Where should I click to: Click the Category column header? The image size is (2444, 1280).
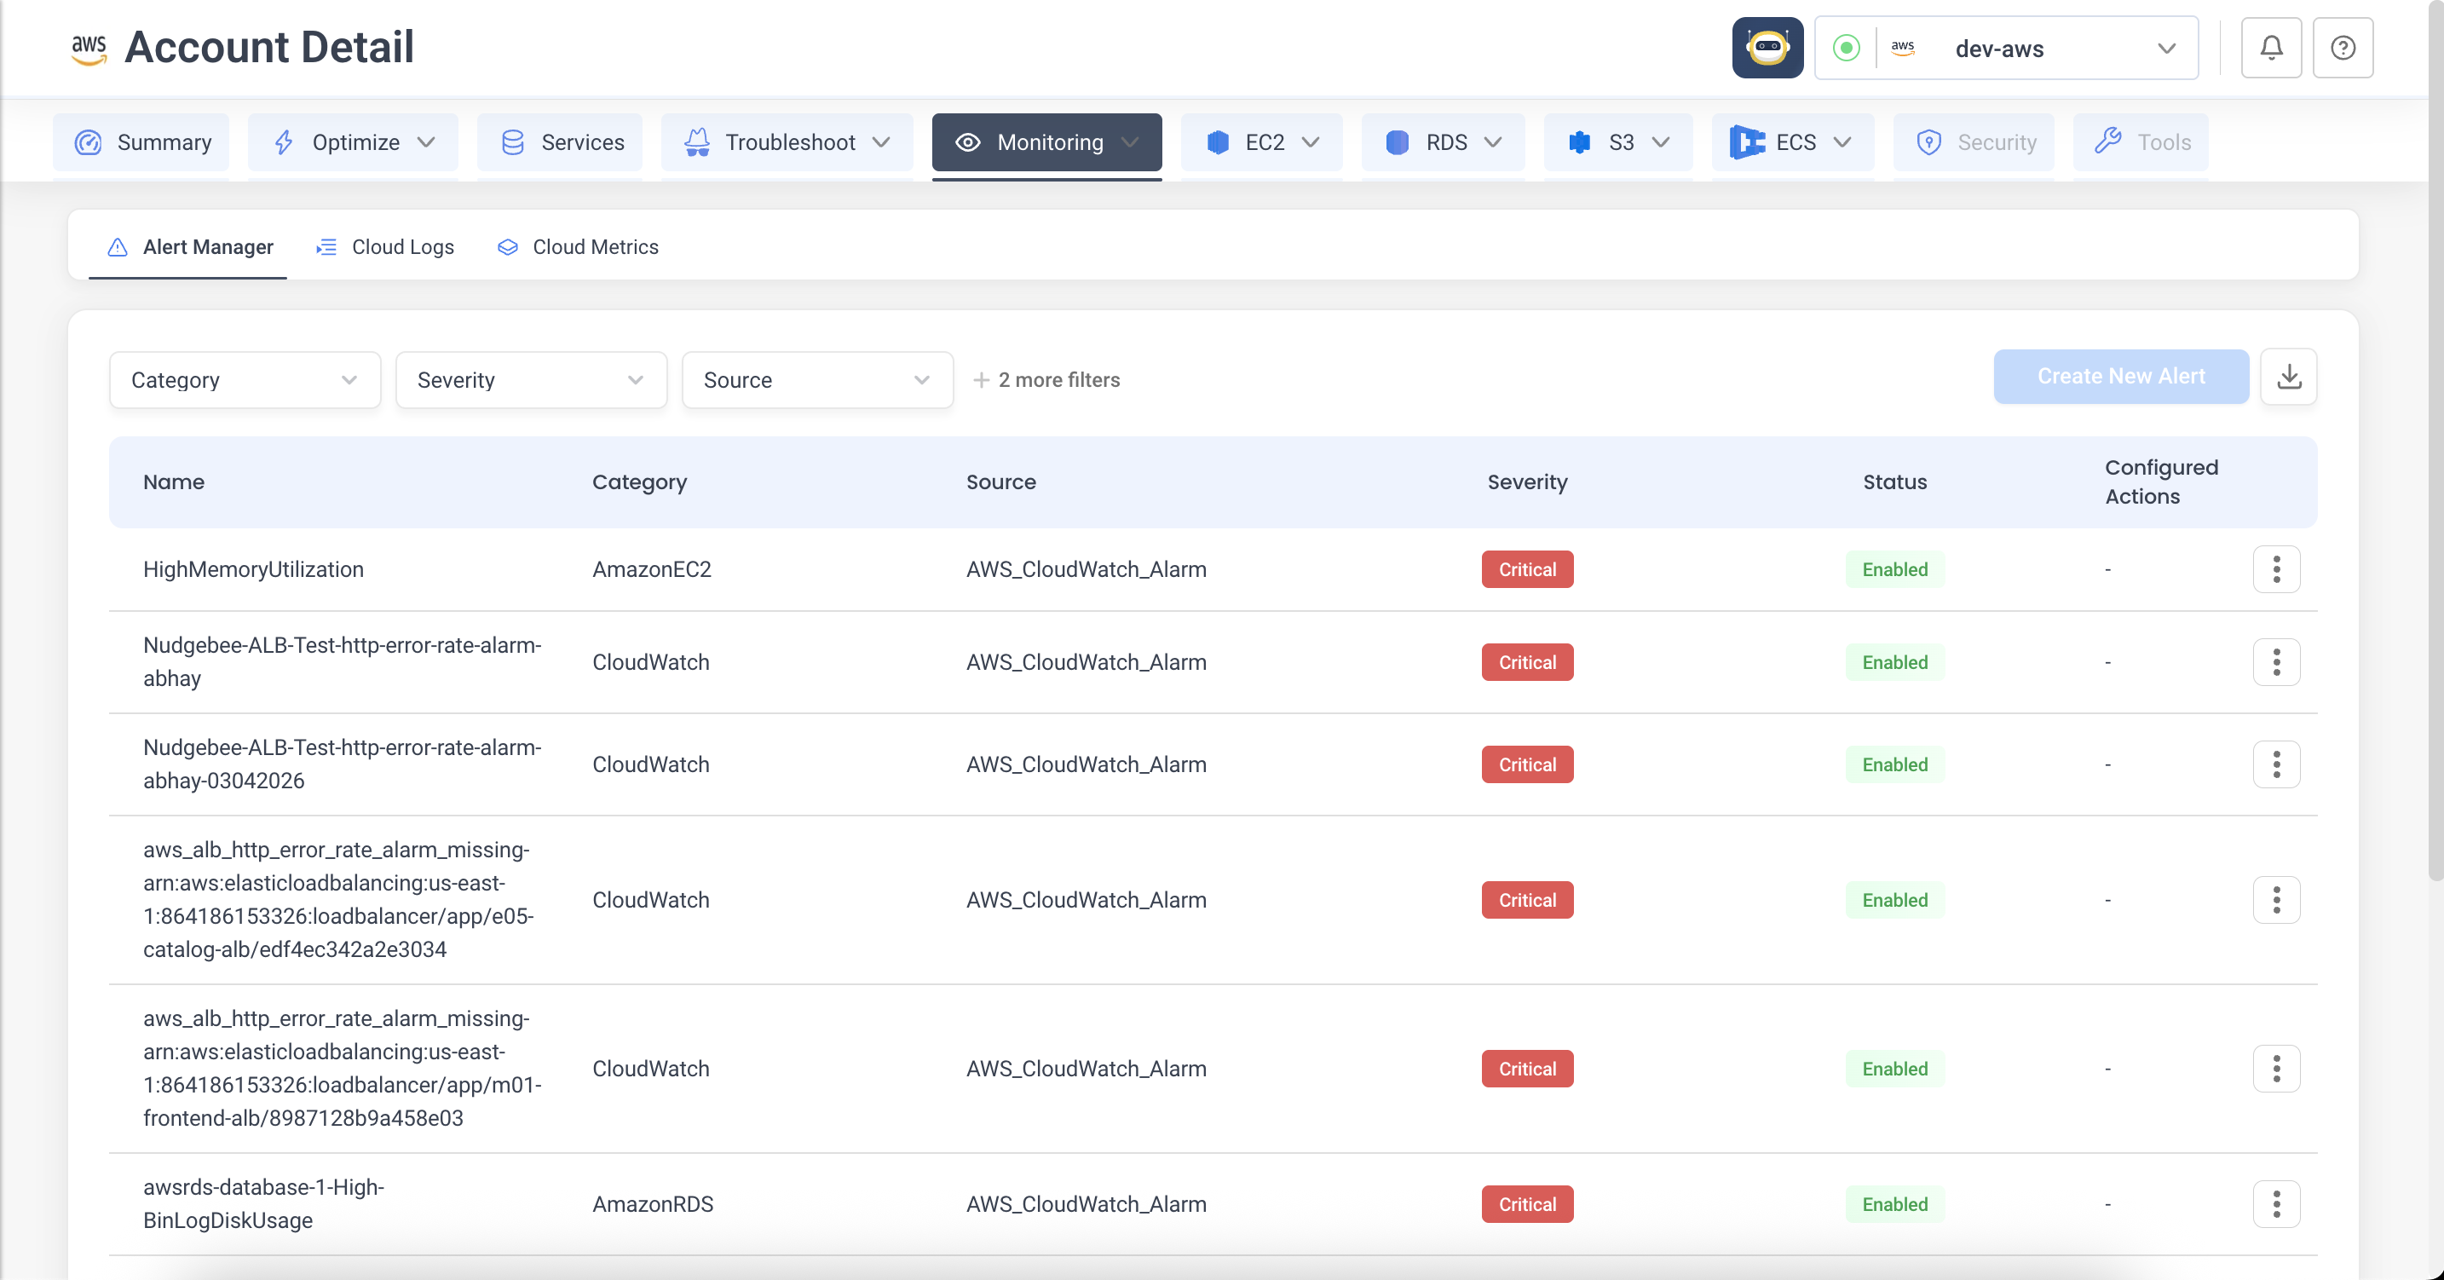(x=638, y=483)
